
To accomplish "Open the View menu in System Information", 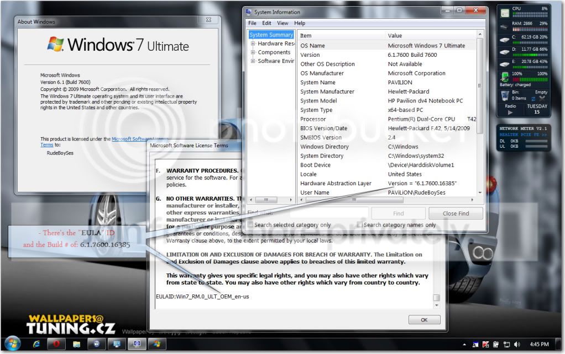I will (x=282, y=23).
